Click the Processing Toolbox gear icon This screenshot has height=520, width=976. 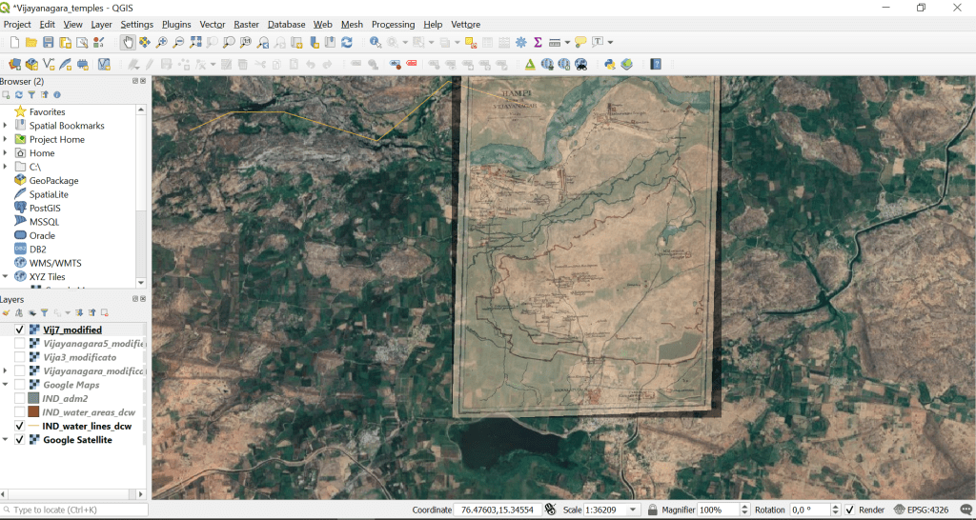pyautogui.click(x=520, y=42)
